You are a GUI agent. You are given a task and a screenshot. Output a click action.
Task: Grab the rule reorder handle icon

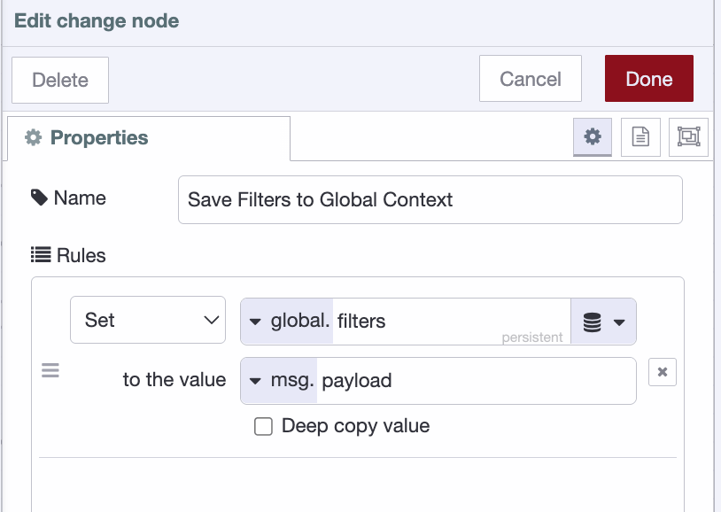pyautogui.click(x=50, y=370)
